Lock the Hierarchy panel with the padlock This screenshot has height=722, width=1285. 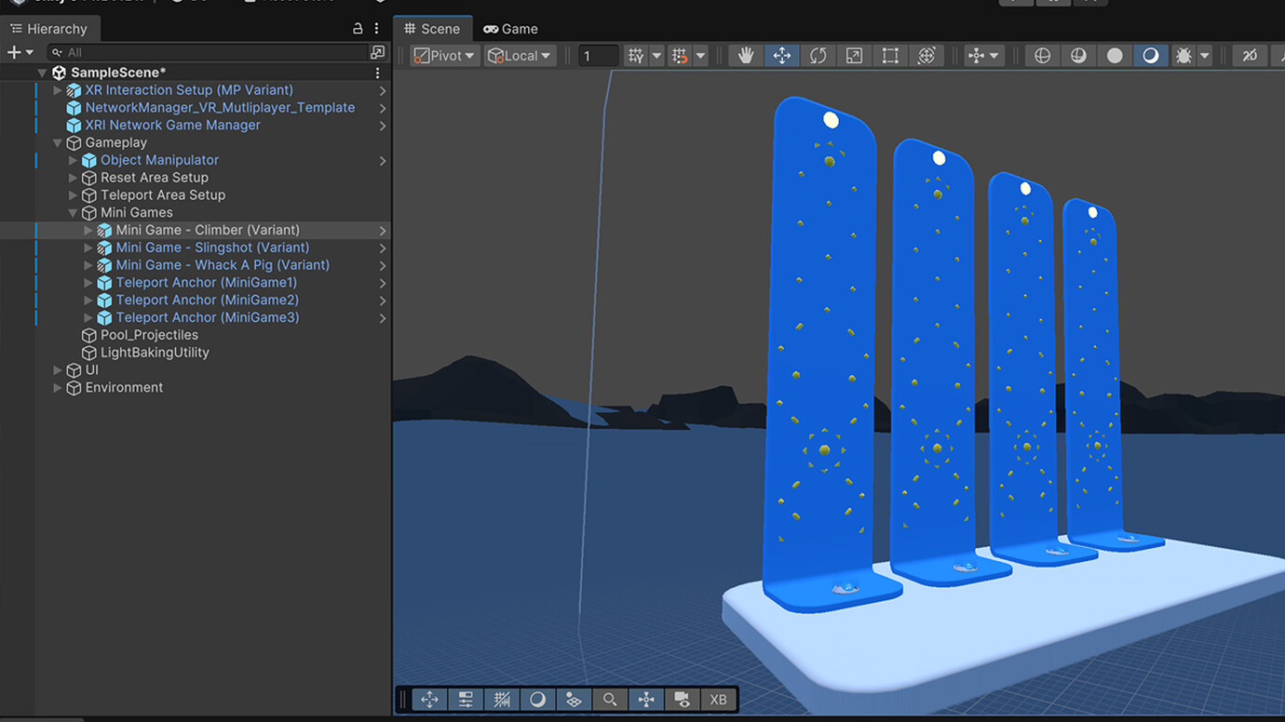(x=358, y=28)
